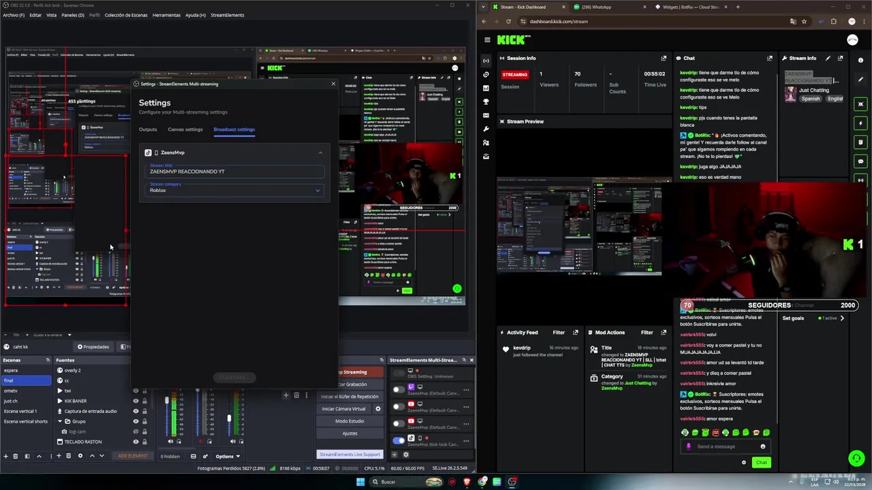
Task: Open the Kick sidebar hamburger menu
Action: tap(487, 40)
